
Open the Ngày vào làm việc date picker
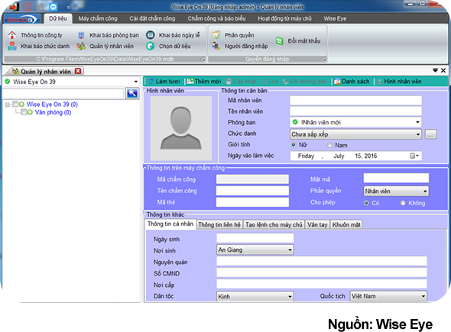(414, 156)
